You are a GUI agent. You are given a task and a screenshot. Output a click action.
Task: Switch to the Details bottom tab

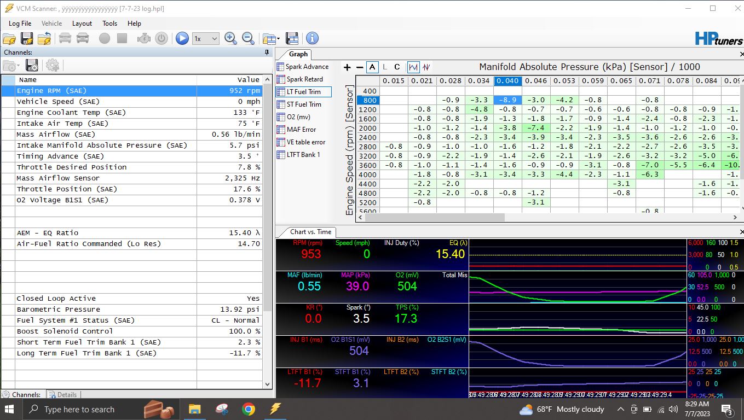pyautogui.click(x=62, y=394)
